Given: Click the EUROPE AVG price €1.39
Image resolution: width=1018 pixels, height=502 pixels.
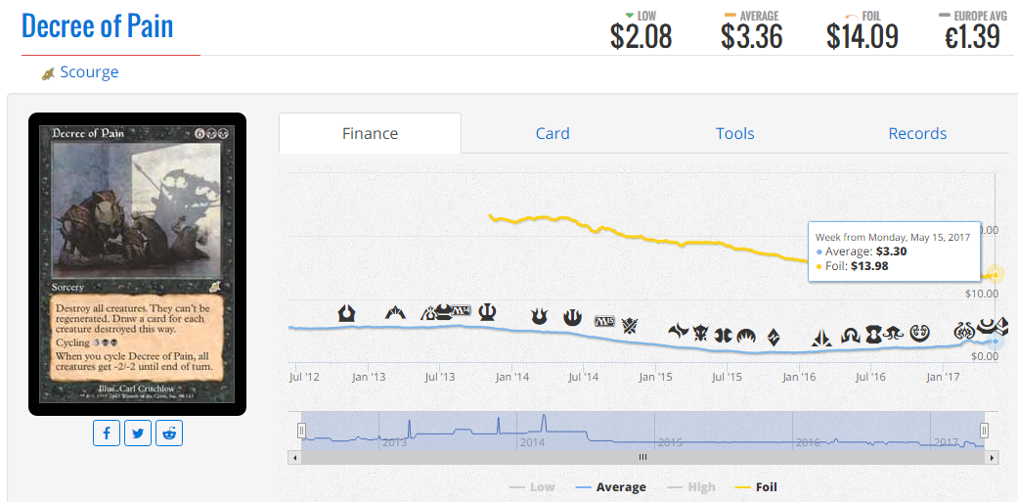Looking at the screenshot, I should point(972,36).
